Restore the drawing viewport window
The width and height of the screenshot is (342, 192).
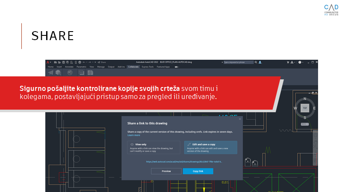313,93
